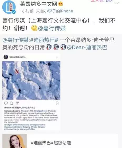Open the #迪丽热巴#超级话题 card title
Image resolution: width=122 pixels, height=148 pixels.
tap(51, 142)
